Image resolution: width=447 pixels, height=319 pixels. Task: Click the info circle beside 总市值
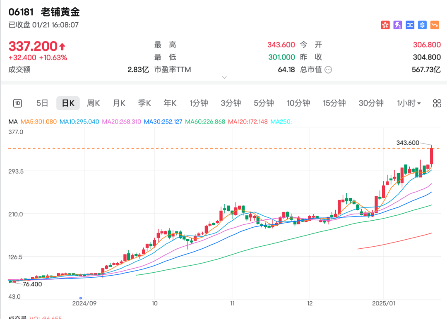328,70
